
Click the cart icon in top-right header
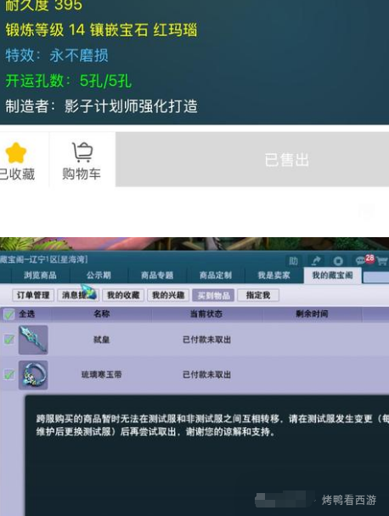(x=382, y=261)
